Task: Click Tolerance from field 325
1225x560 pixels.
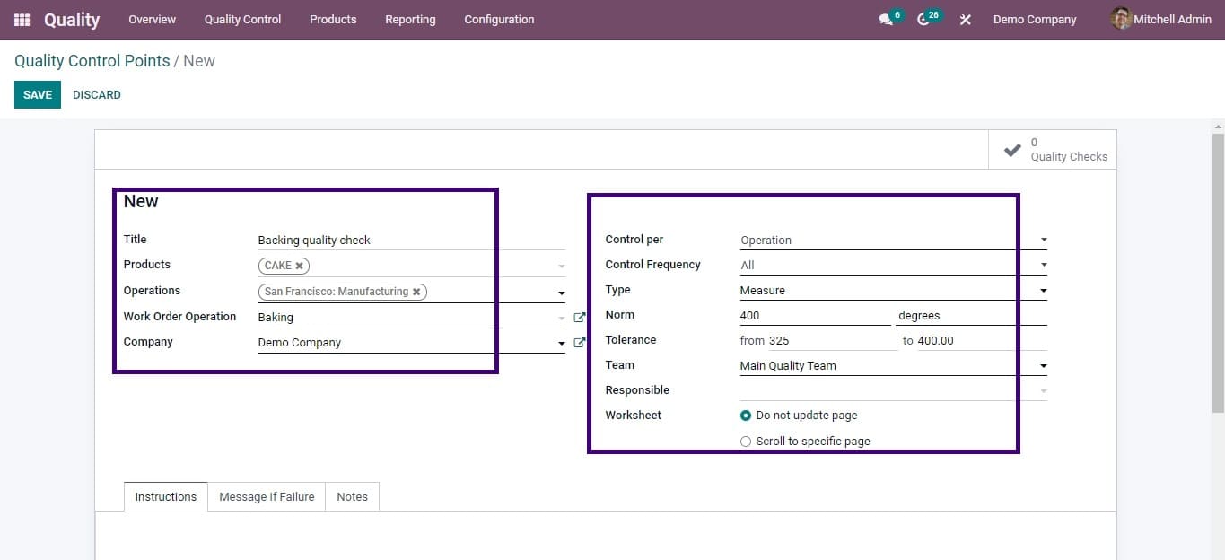Action: (832, 340)
